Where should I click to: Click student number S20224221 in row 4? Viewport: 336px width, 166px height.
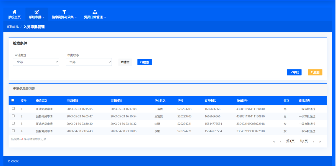(x=184, y=131)
